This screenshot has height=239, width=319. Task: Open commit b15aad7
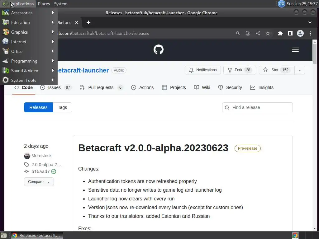[x=40, y=171]
